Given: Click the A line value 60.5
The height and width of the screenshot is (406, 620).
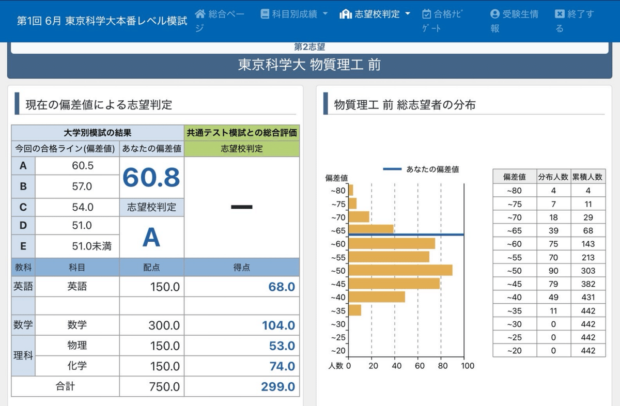Looking at the screenshot, I should pyautogui.click(x=83, y=166).
